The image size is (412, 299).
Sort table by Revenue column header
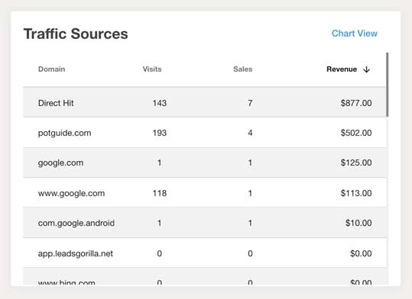pyautogui.click(x=342, y=69)
